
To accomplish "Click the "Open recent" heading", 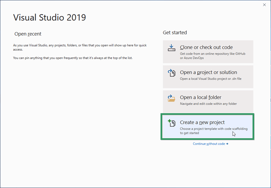I will (27, 33).
